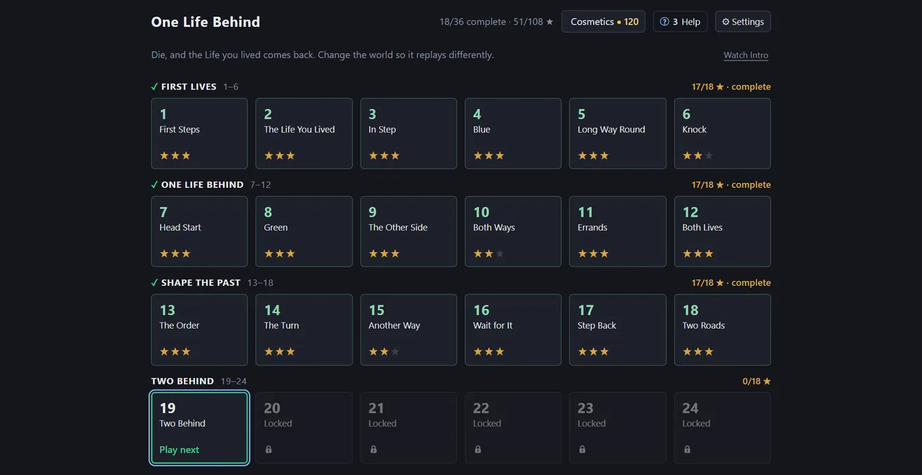This screenshot has width=922, height=475.
Task: Select level 8 Green
Action: point(304,231)
